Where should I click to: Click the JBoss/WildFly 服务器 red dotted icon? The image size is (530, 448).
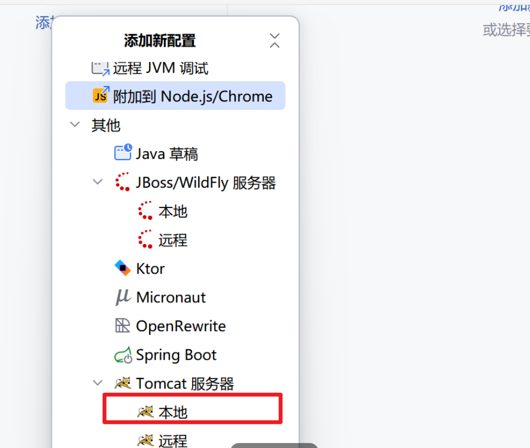point(123,182)
